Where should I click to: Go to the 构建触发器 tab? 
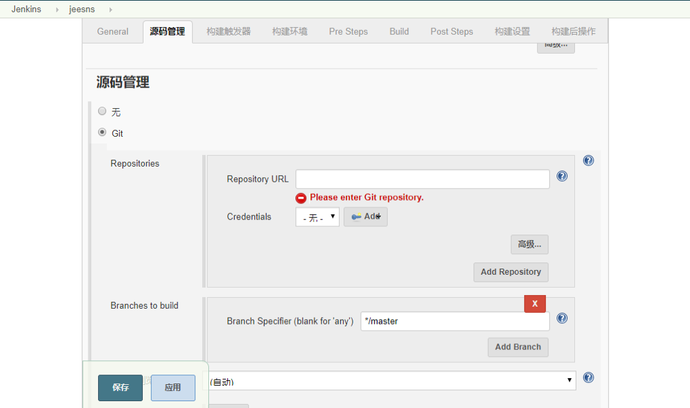point(229,32)
